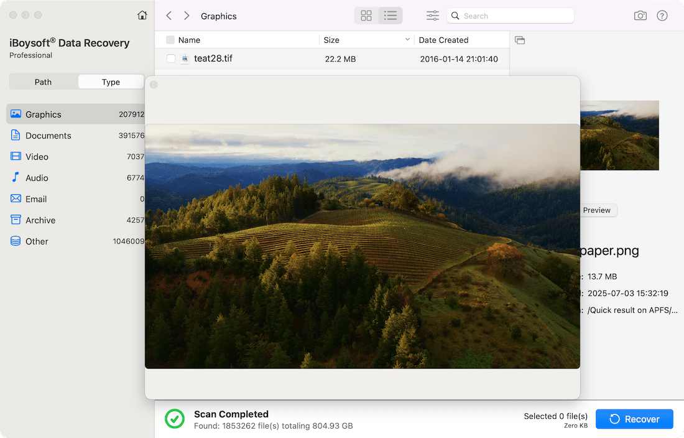Image resolution: width=684 pixels, height=438 pixels.
Task: Close the image preview popup
Action: pos(154,85)
